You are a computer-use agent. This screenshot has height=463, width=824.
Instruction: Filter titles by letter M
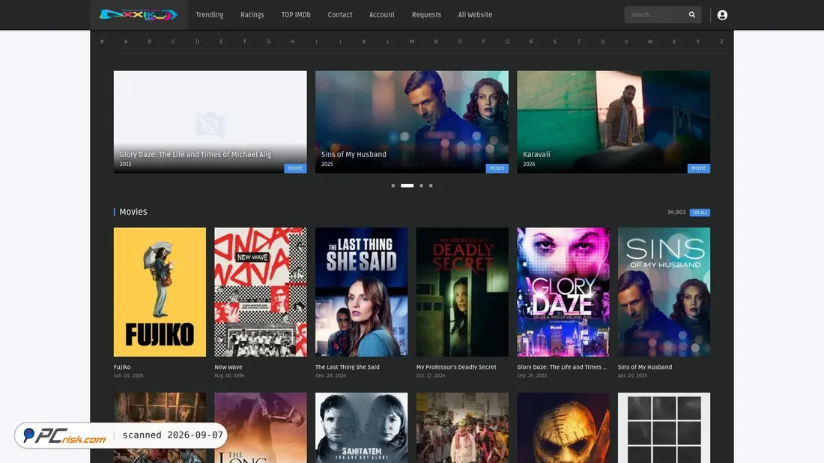coord(411,41)
